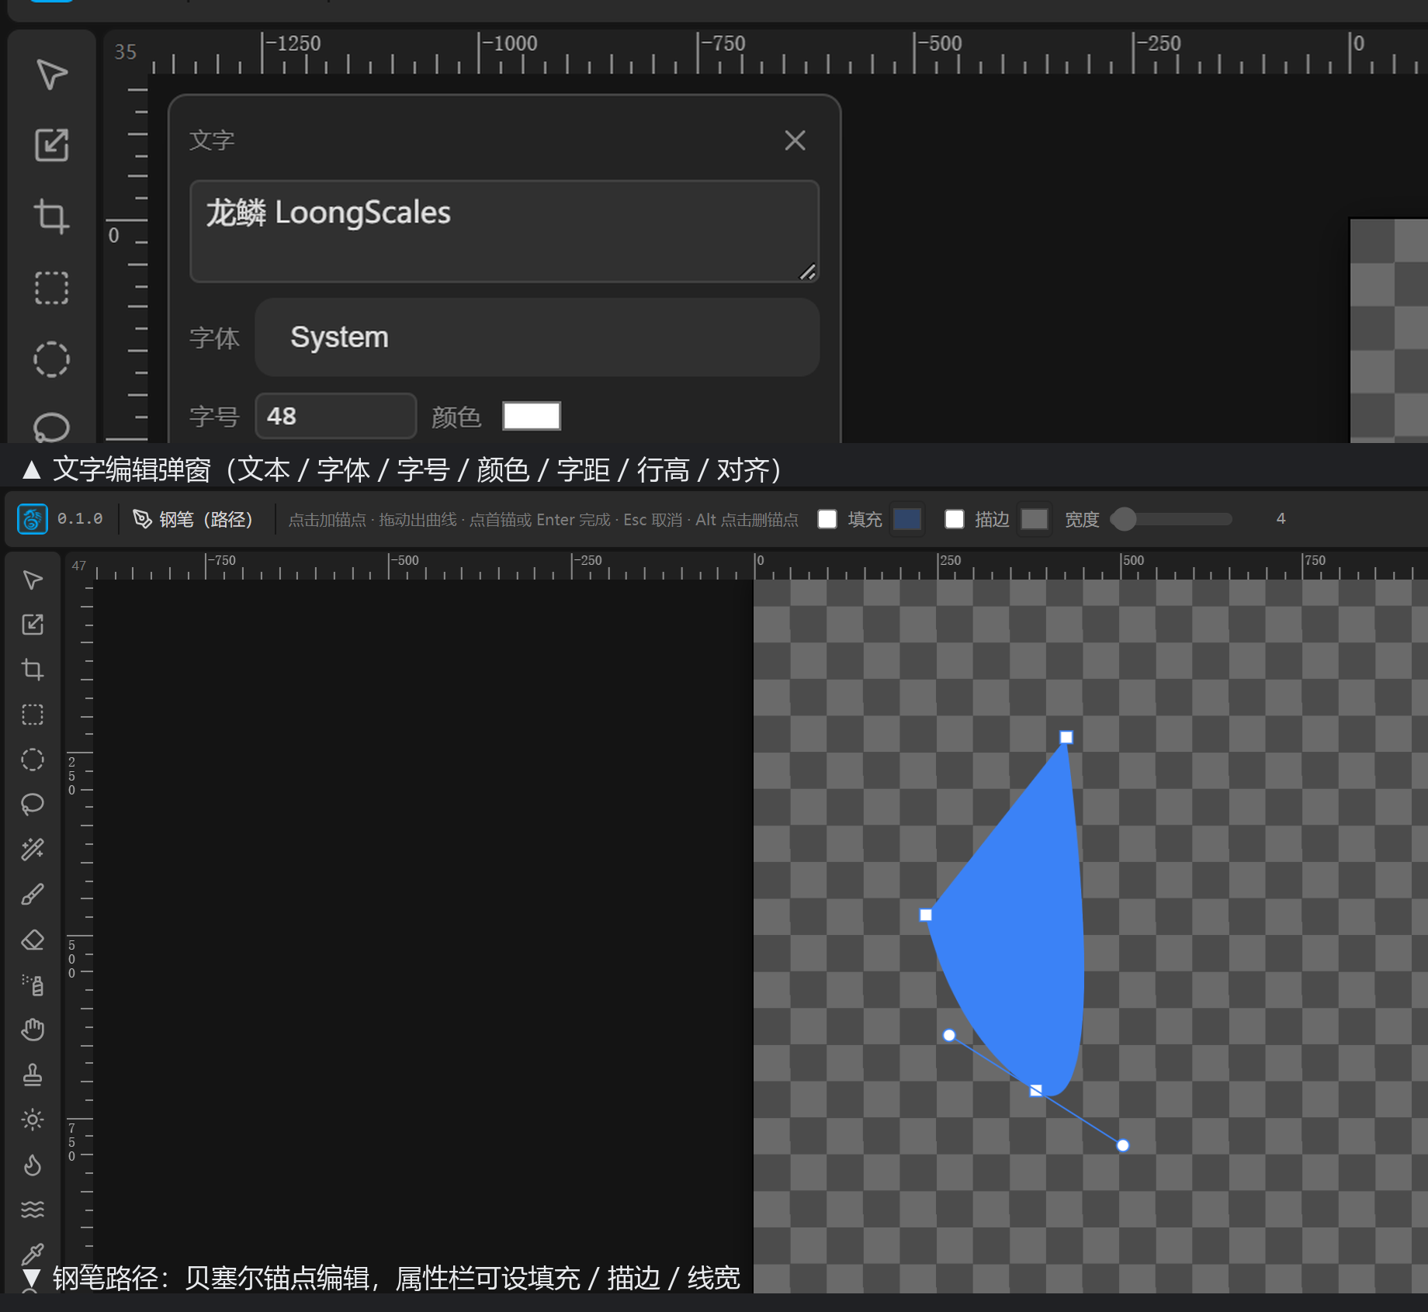This screenshot has height=1312, width=1428.
Task: Open the white 颜色 text color swatch
Action: tap(532, 416)
